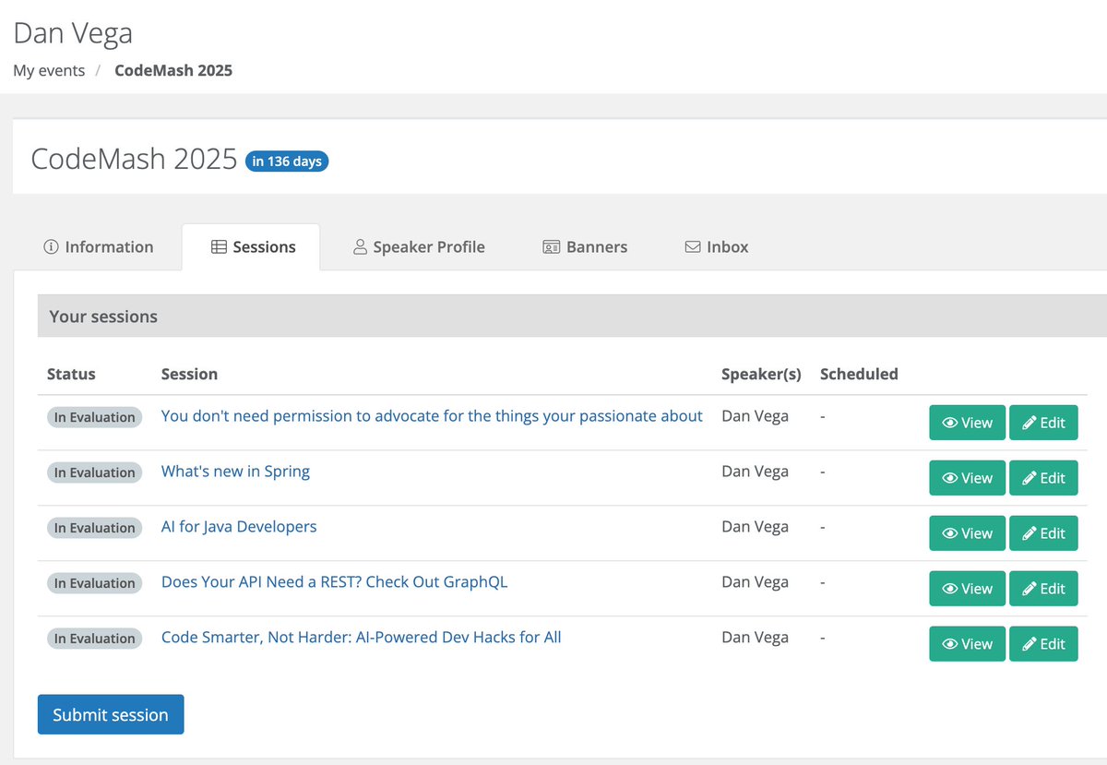Image resolution: width=1107 pixels, height=765 pixels.
Task: Edit the Code Smarter, Not Harder session
Action: 1043,644
